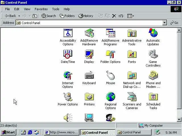Image resolution: width=182 pixels, height=136 pixels.
Task: Launch Outlook Express quick launch icon
Action: coord(37,132)
